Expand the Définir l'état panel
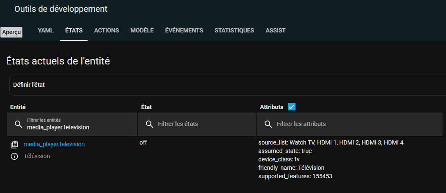The image size is (446, 193). (227, 85)
